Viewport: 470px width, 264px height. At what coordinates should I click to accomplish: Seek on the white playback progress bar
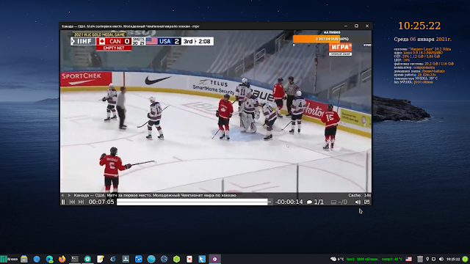(194, 202)
